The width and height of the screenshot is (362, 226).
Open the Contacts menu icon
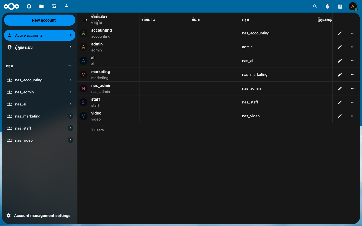pos(340,6)
